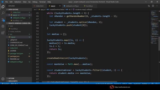Open the Help menu

point(49,2)
